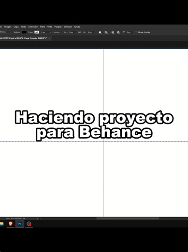Open the stroke line style dropdown
The image size is (188, 252).
pyautogui.click(x=58, y=32)
